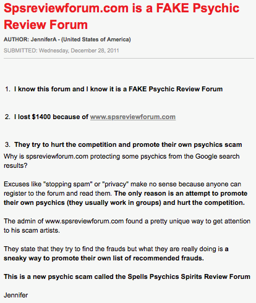Click the words Review Forum in the title
Image resolution: width=256 pixels, height=303 pixels.
[46, 25]
